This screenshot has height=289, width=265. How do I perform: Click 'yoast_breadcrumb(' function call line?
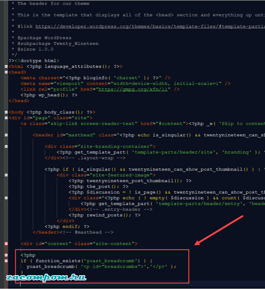(102, 267)
